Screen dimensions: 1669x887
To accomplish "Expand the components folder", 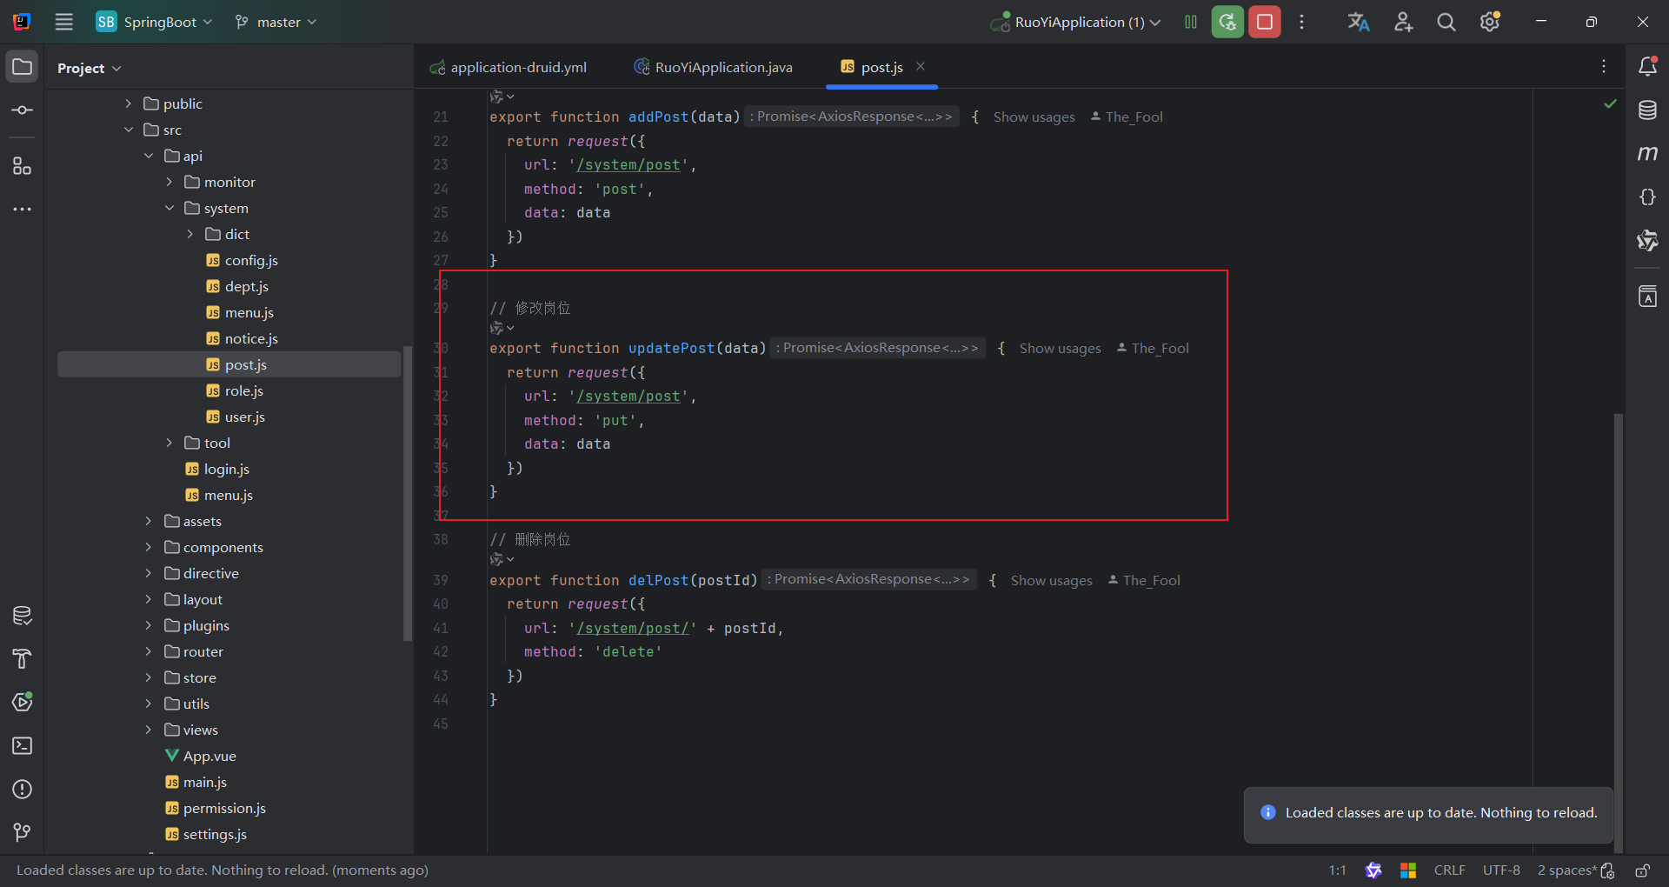I will [149, 547].
